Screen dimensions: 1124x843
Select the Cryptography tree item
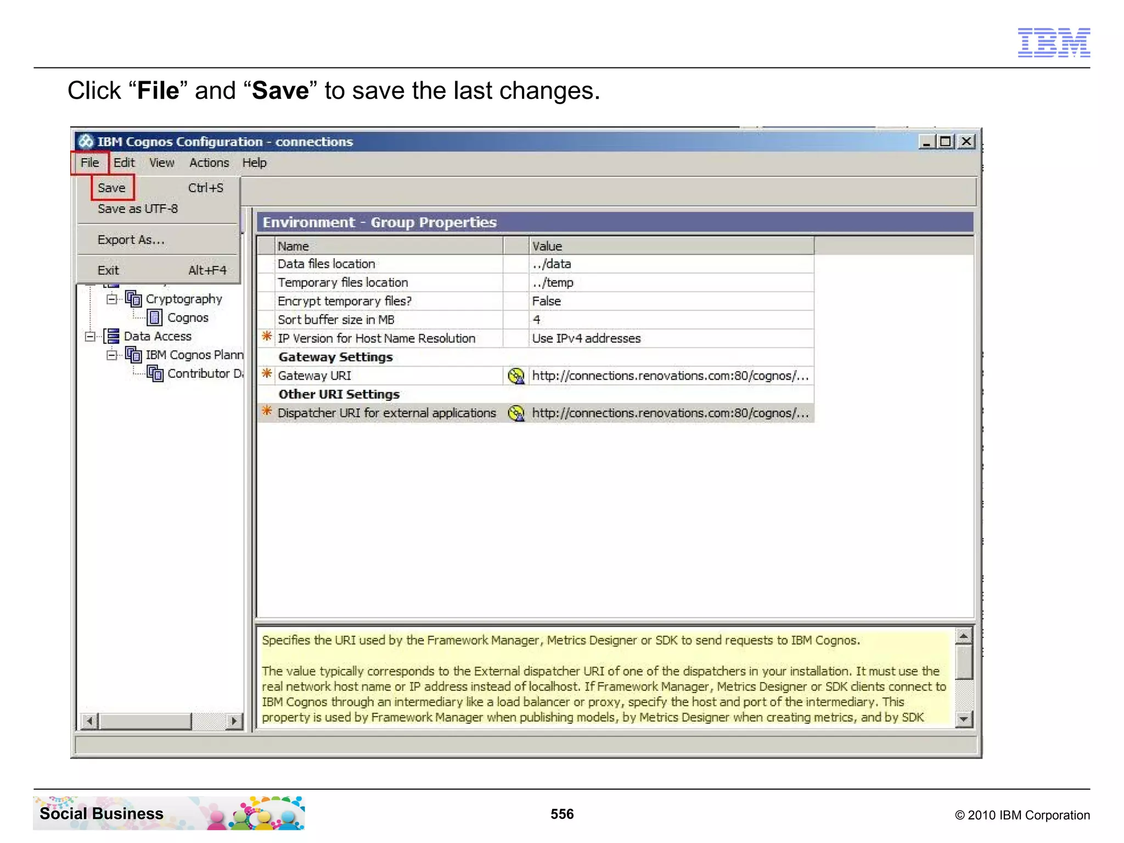(184, 299)
